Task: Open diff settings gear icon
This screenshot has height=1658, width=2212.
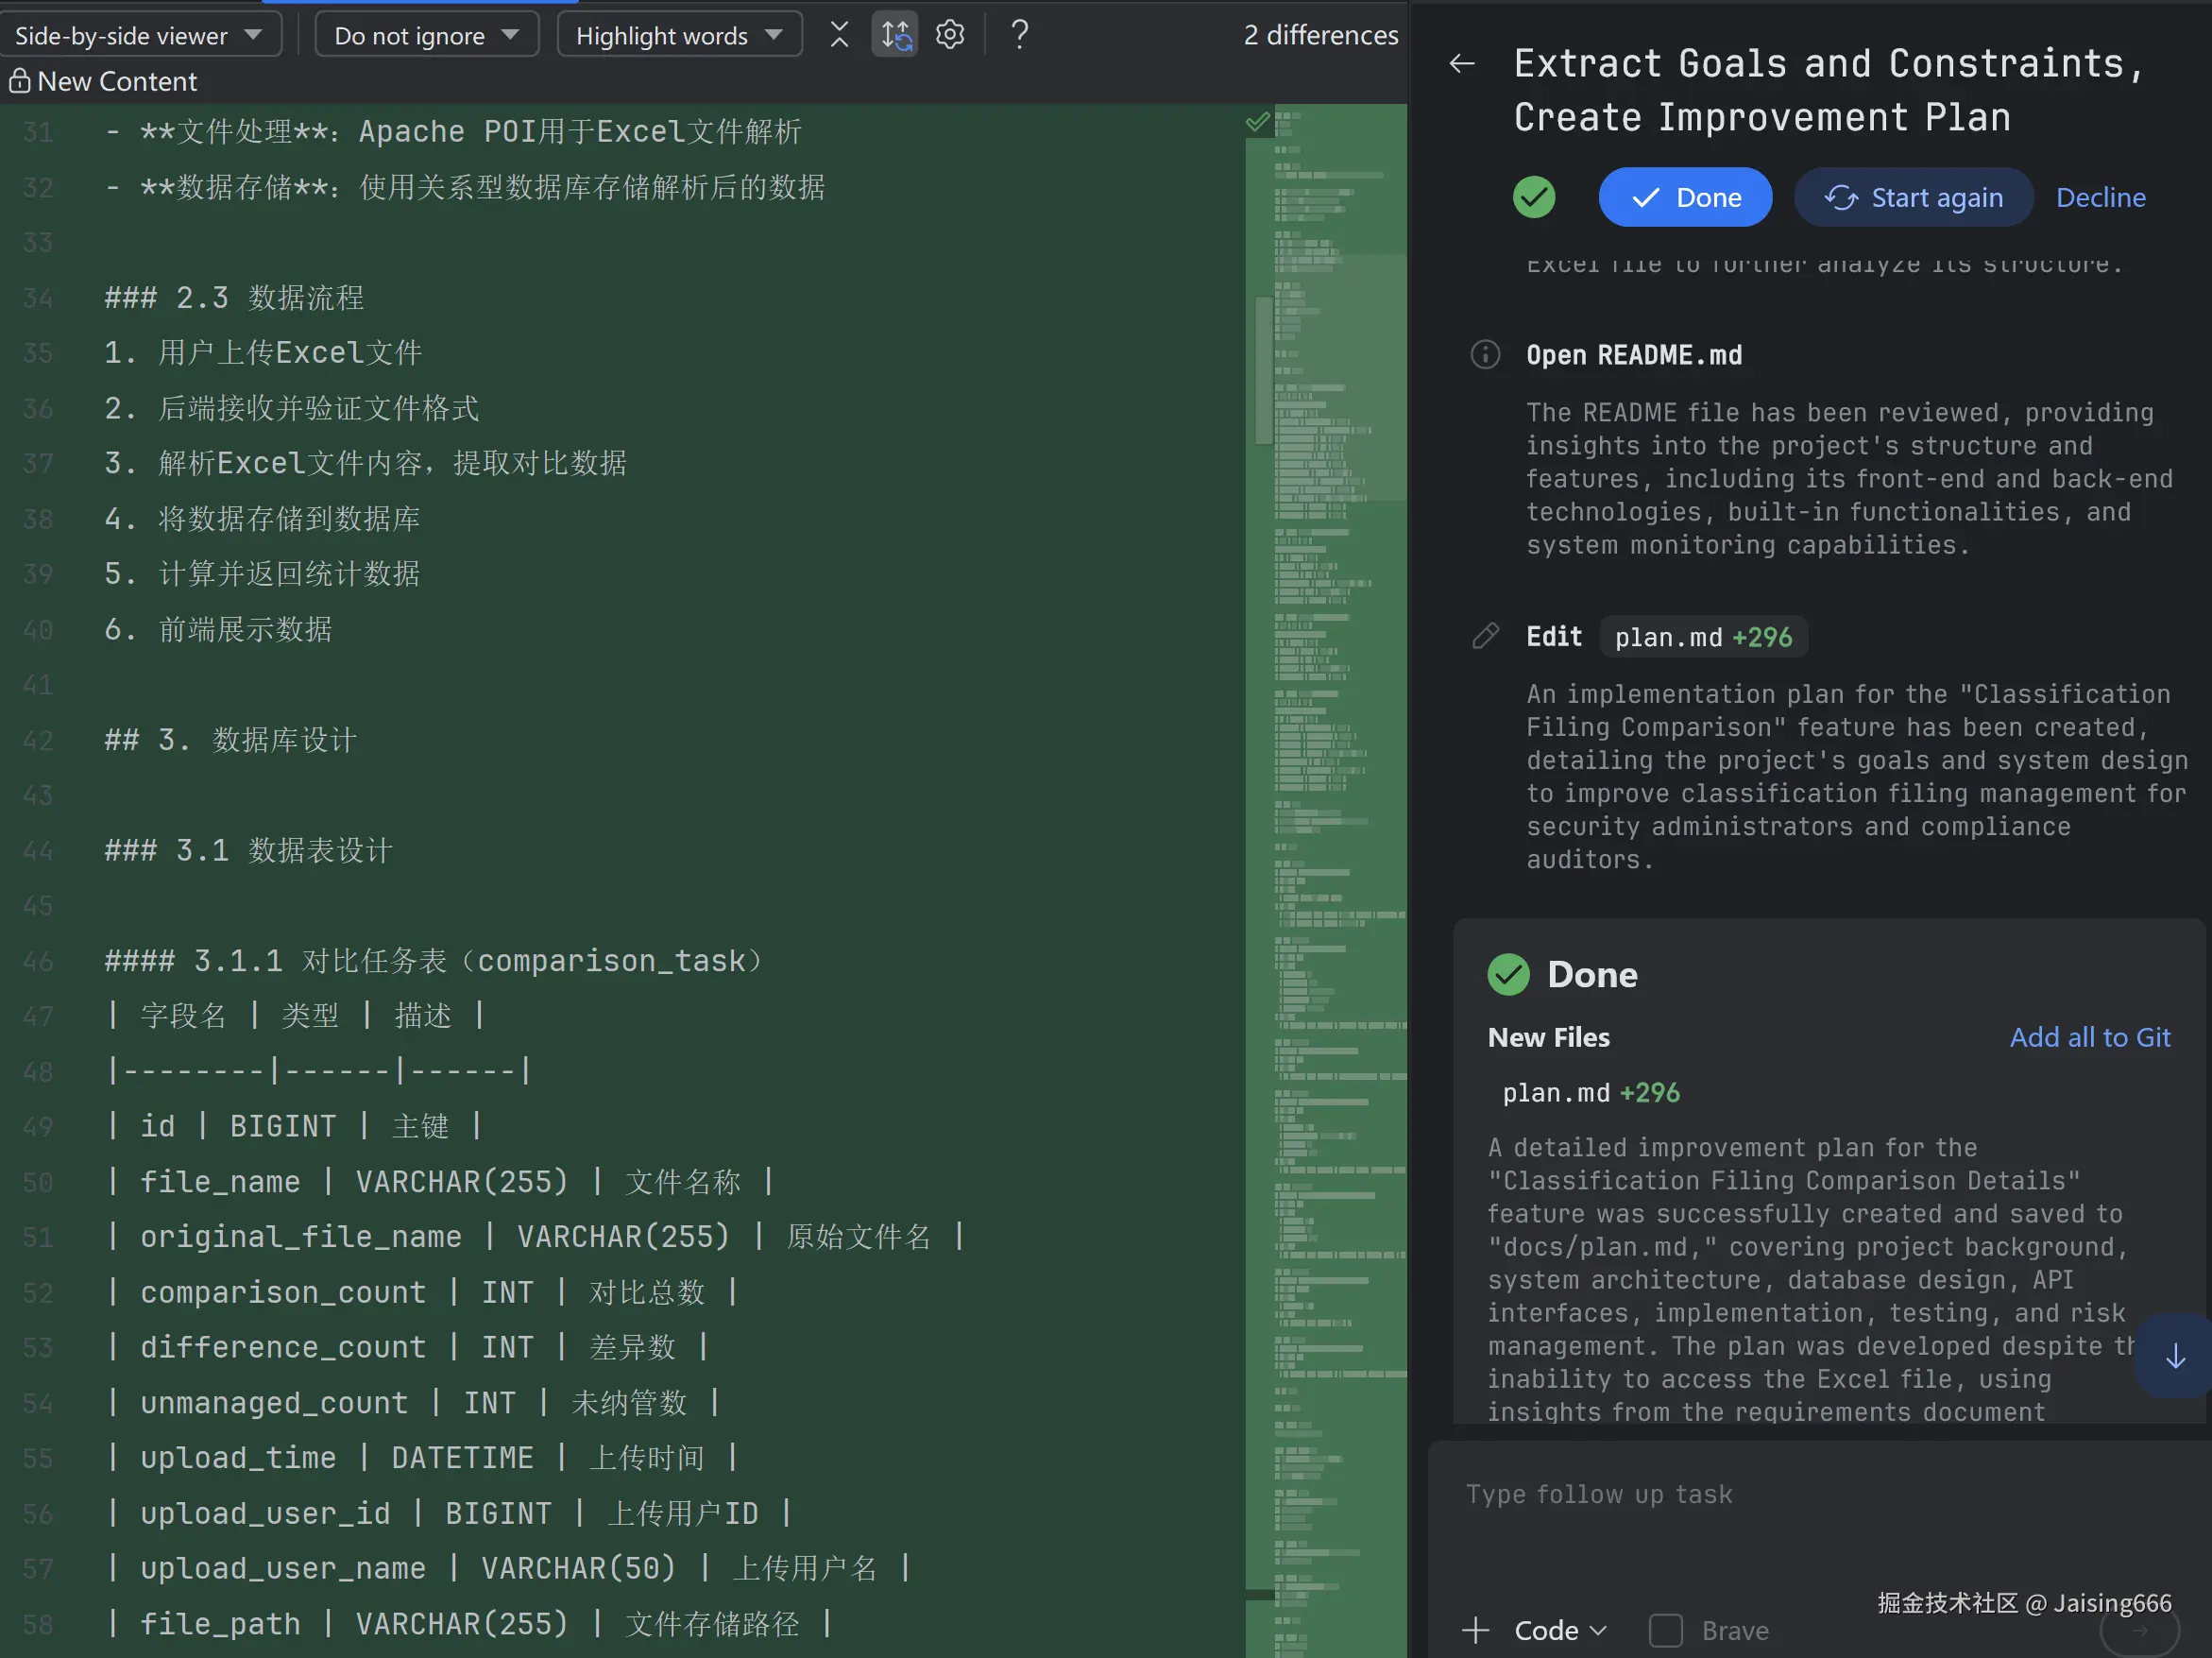Action: [950, 35]
